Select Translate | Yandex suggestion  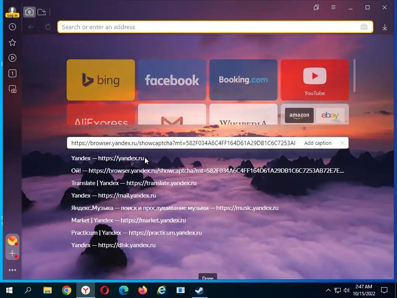(x=134, y=183)
